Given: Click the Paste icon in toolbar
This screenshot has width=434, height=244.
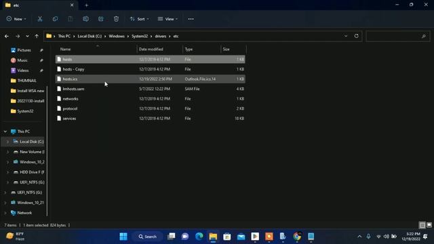Looking at the screenshot, I should pos(71,19).
